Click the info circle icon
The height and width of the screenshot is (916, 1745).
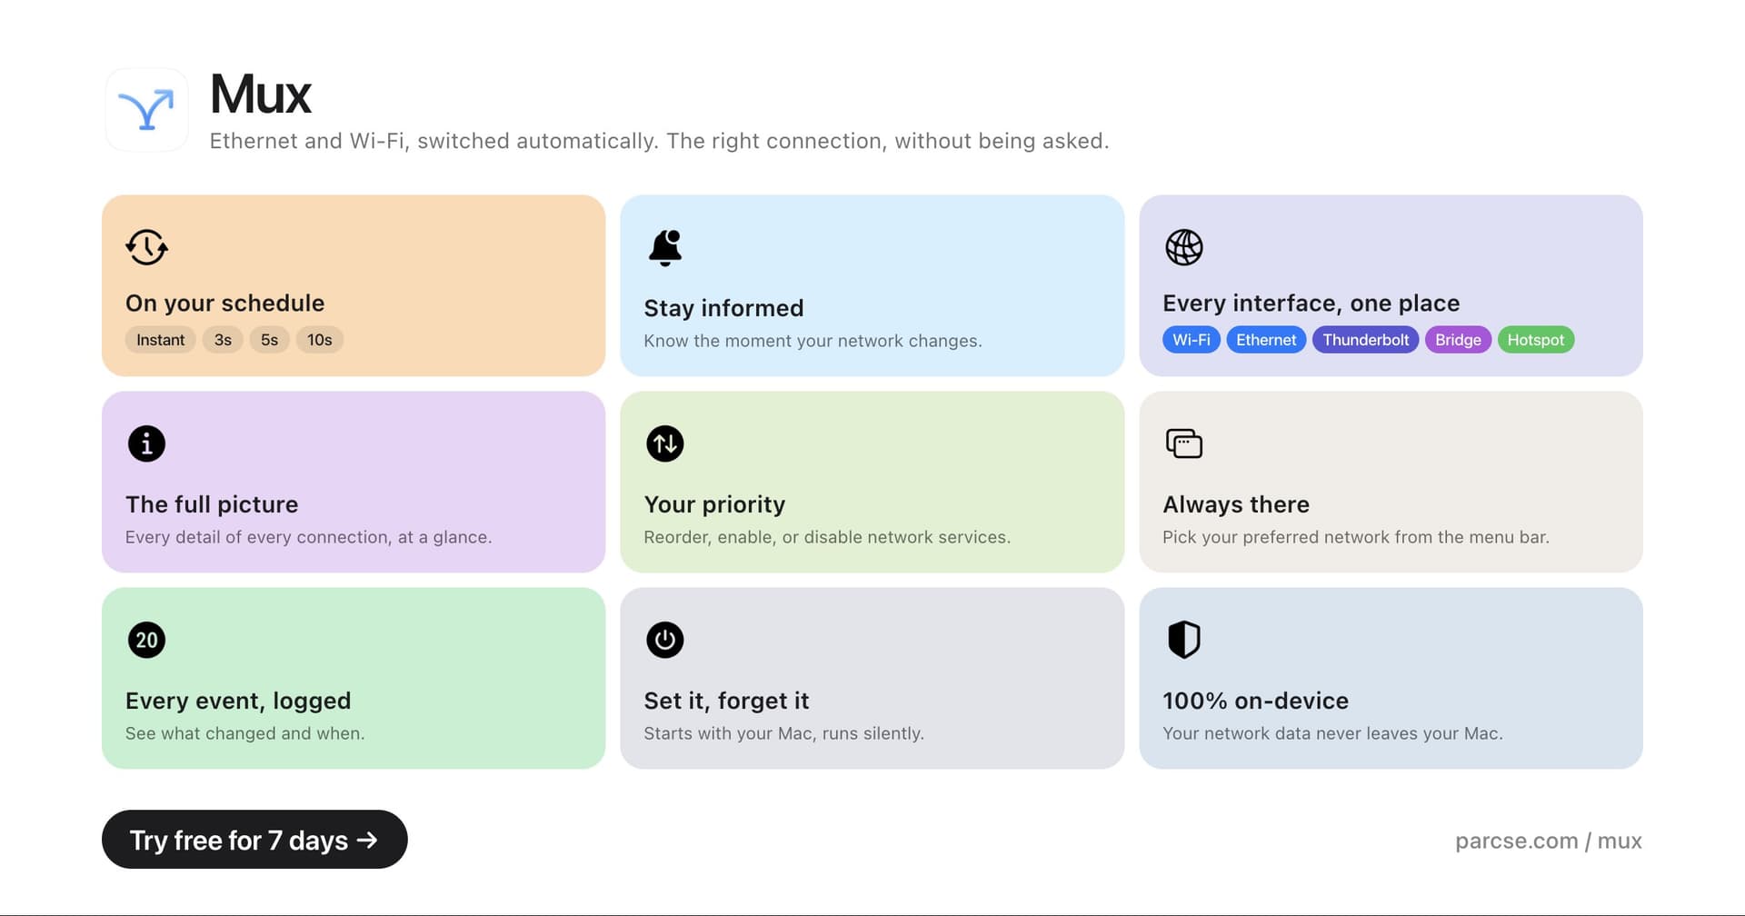(146, 443)
